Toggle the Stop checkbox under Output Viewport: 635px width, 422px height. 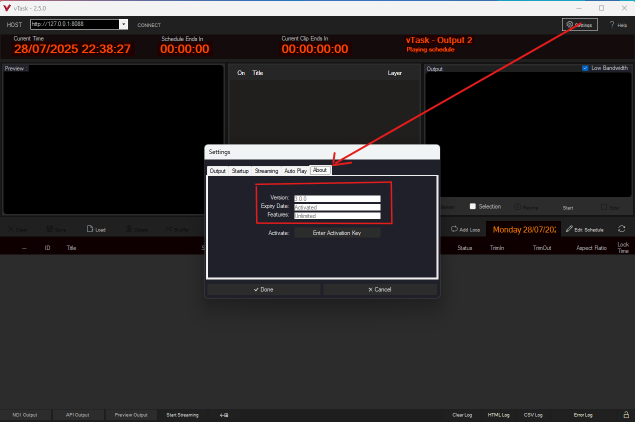tap(604, 206)
